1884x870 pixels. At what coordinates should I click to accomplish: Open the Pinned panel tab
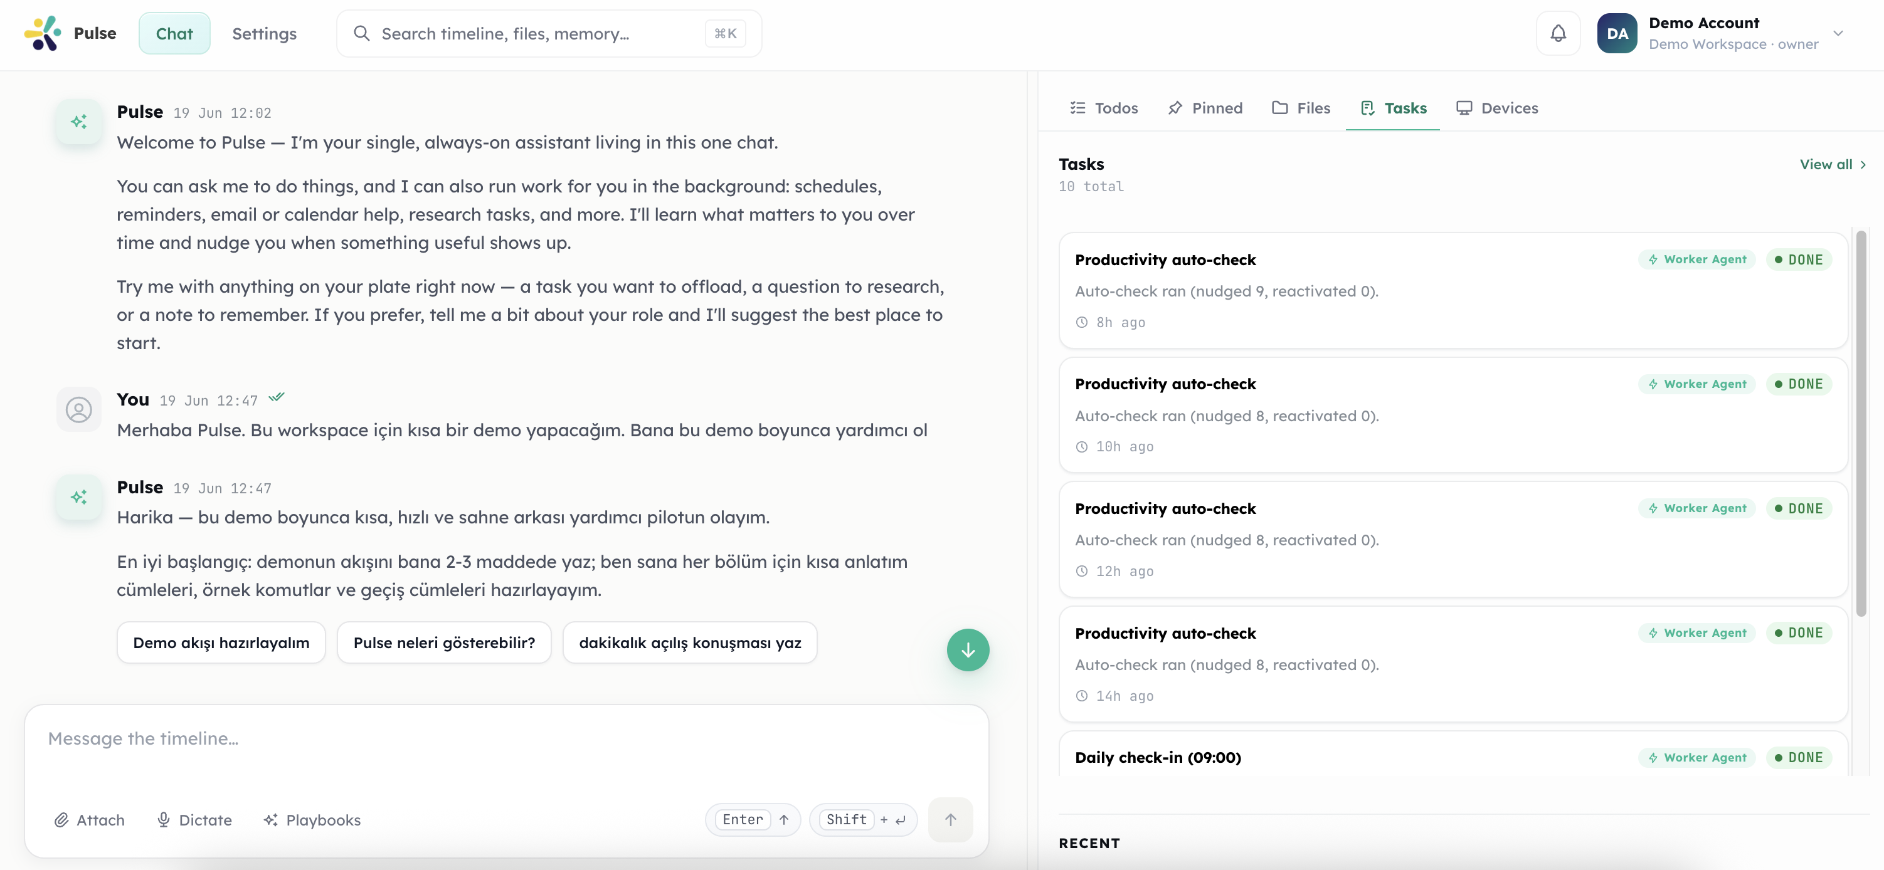click(x=1205, y=108)
